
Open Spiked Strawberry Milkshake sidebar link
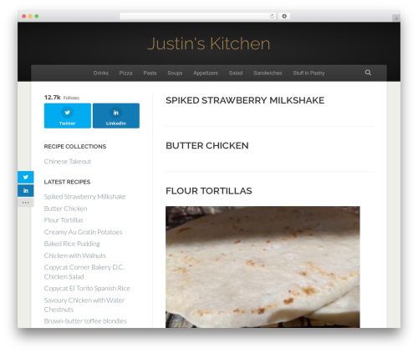coord(84,197)
